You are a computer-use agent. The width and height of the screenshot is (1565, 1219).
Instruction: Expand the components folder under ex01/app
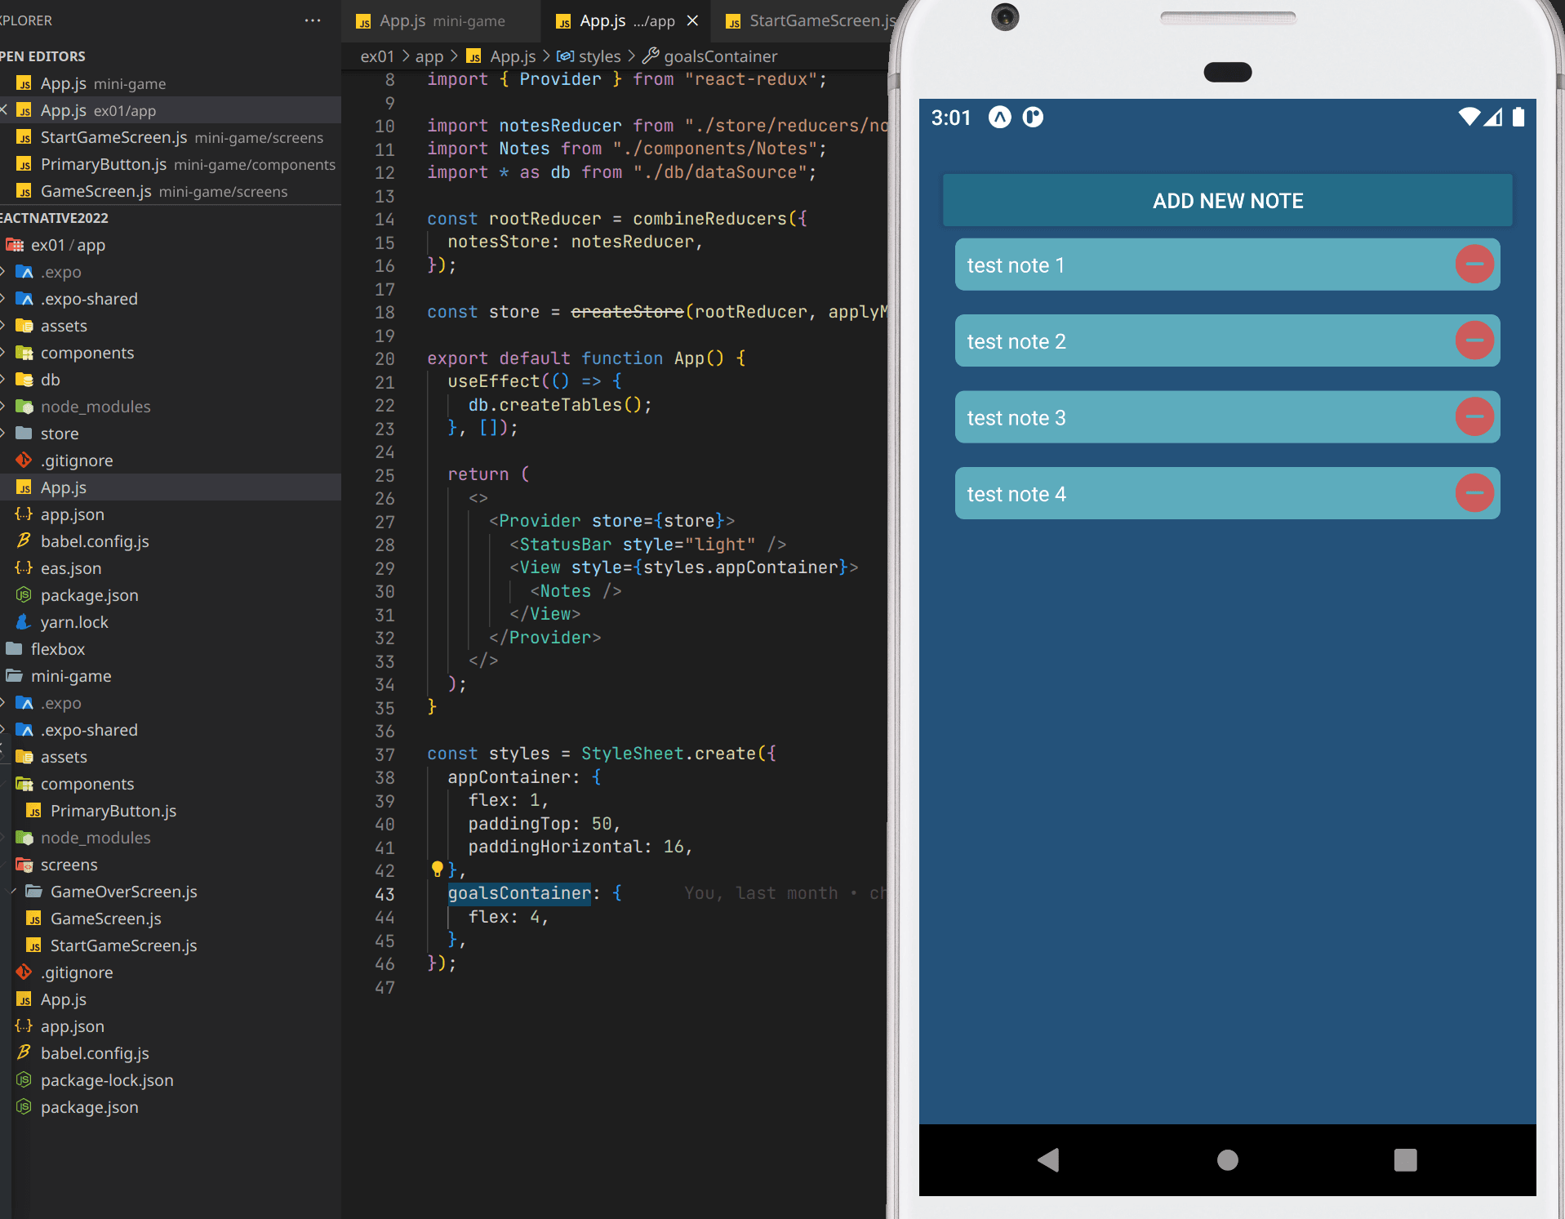point(171,353)
